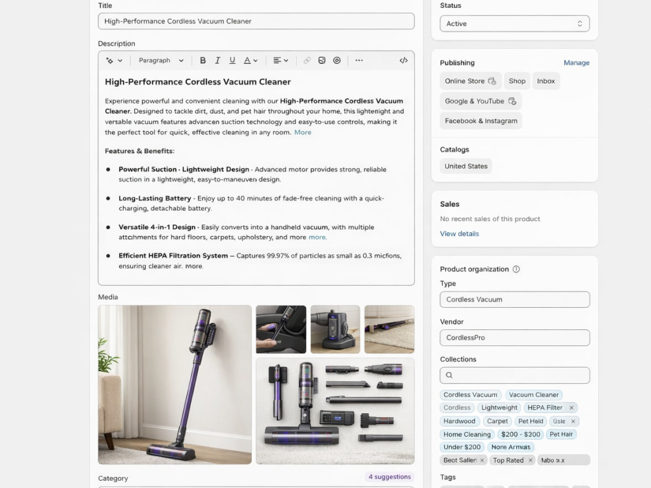Switch to HTML code view
The image size is (651, 488).
(x=403, y=61)
